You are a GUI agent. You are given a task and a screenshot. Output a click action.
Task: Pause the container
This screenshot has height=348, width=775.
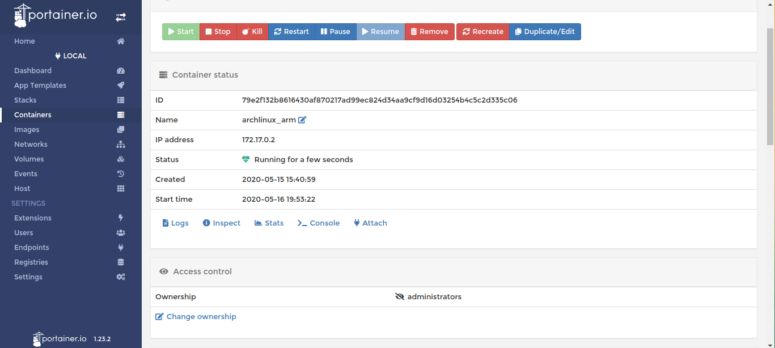(335, 32)
